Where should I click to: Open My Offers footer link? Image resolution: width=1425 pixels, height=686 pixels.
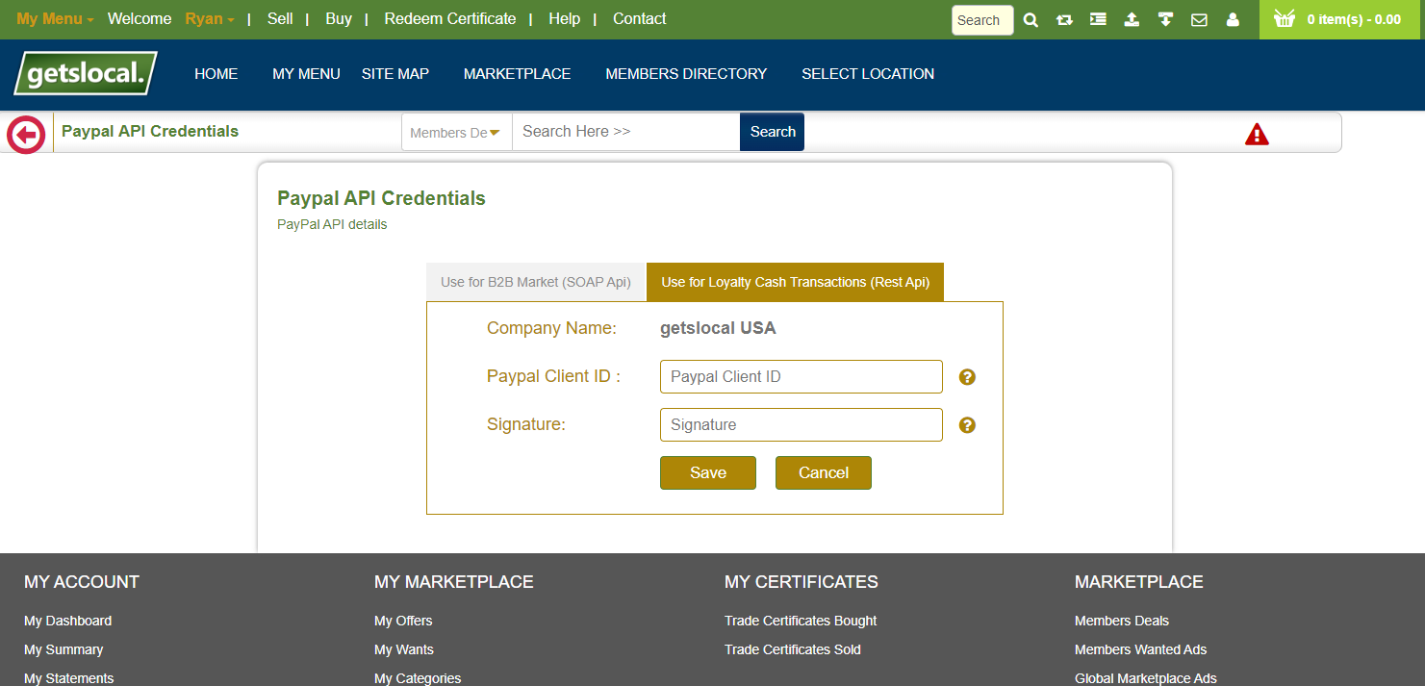click(403, 621)
